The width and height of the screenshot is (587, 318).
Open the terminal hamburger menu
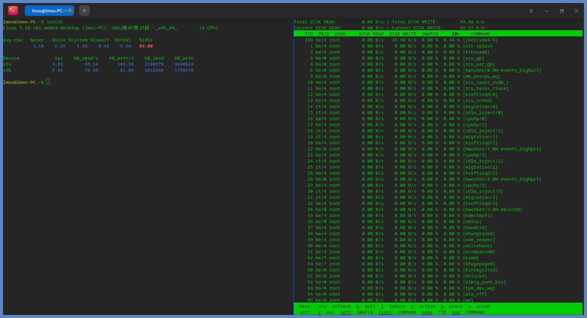[x=531, y=11]
